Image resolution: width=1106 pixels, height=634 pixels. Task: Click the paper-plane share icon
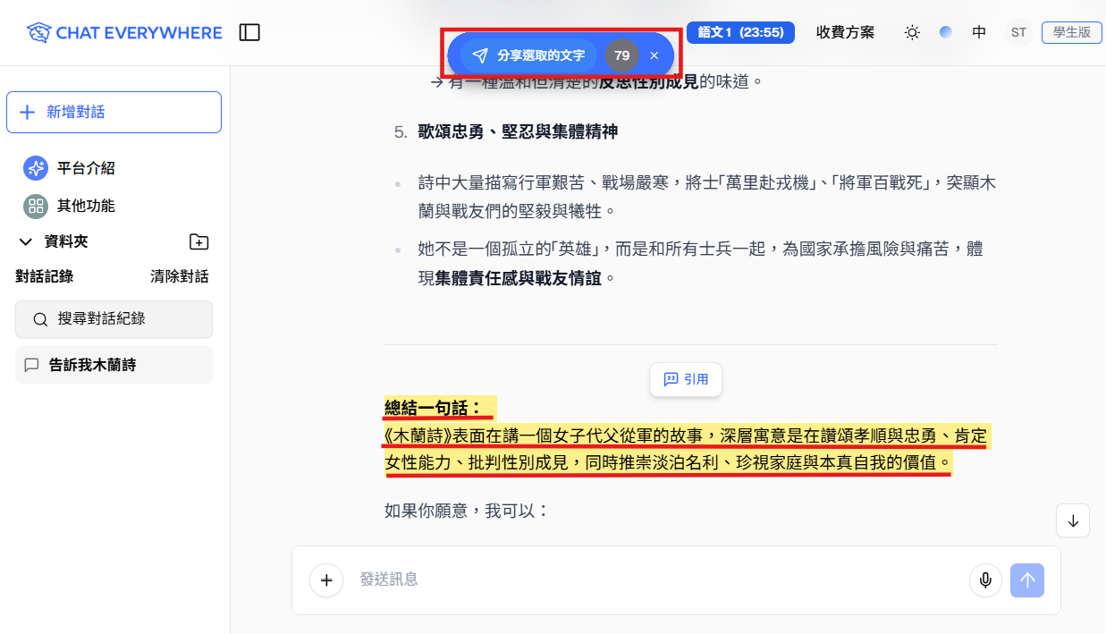(480, 55)
